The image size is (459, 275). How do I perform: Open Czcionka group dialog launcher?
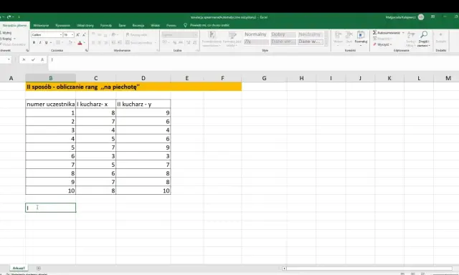(x=86, y=51)
